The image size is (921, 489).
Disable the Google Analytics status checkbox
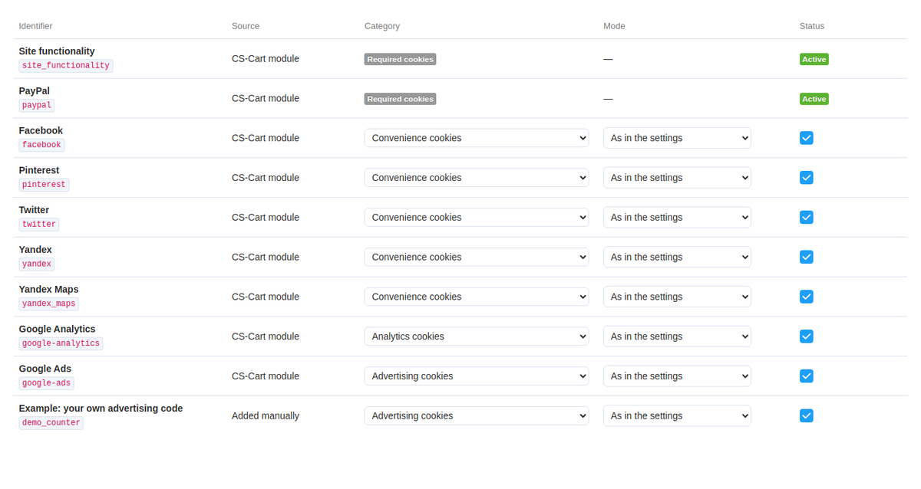click(x=806, y=336)
